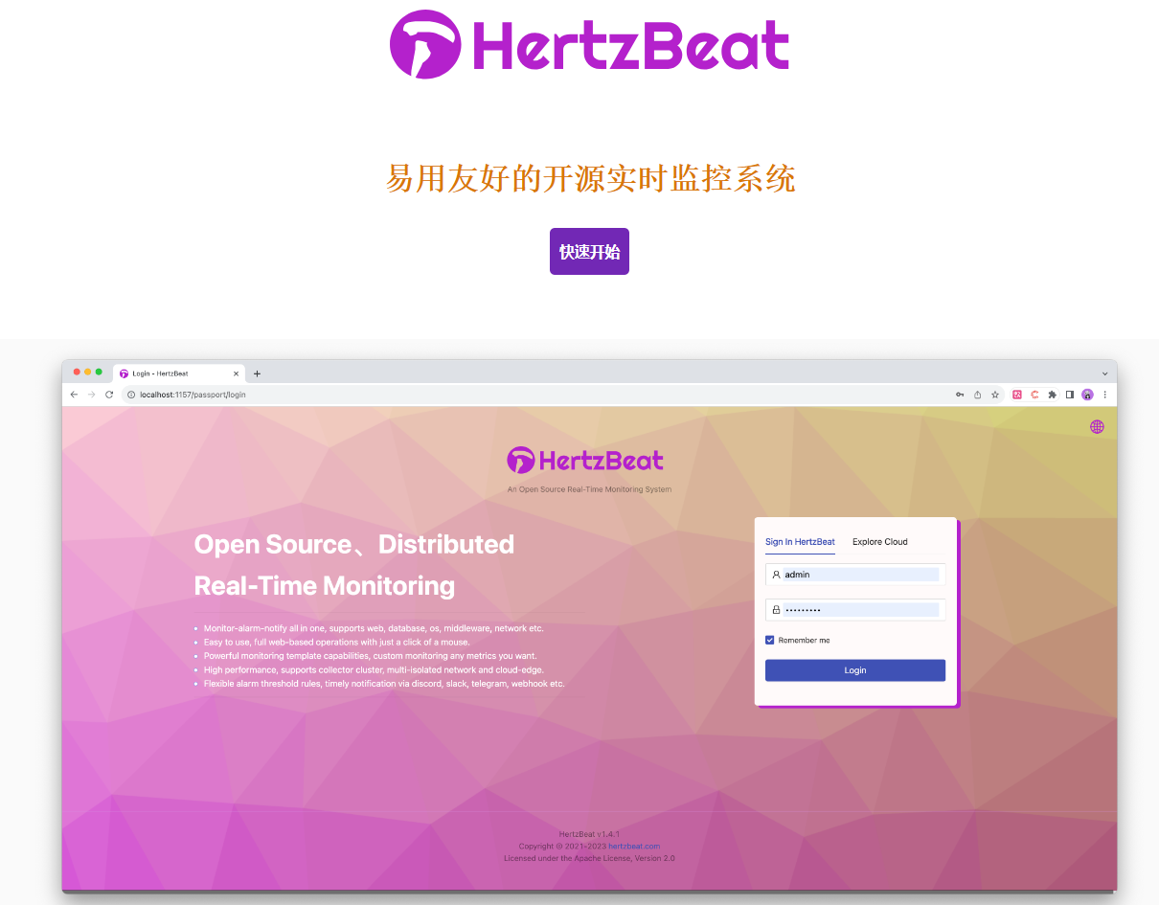Click the reload page icon
Image resolution: width=1159 pixels, height=905 pixels.
click(109, 395)
